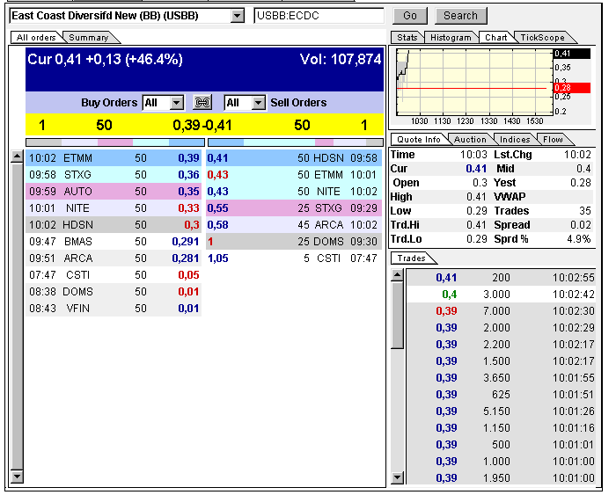Click the intraday price chart
616x495 pixels.
(475, 83)
